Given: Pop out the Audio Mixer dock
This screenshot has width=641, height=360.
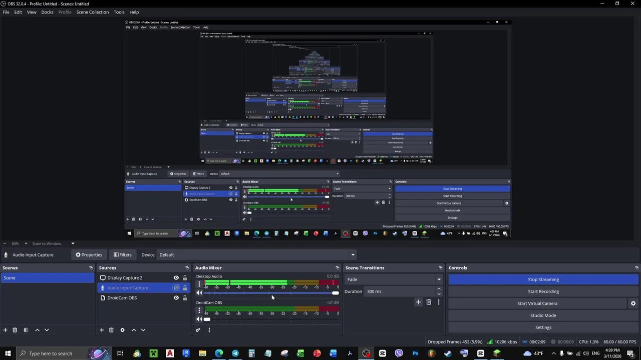Looking at the screenshot, I should pos(337,268).
